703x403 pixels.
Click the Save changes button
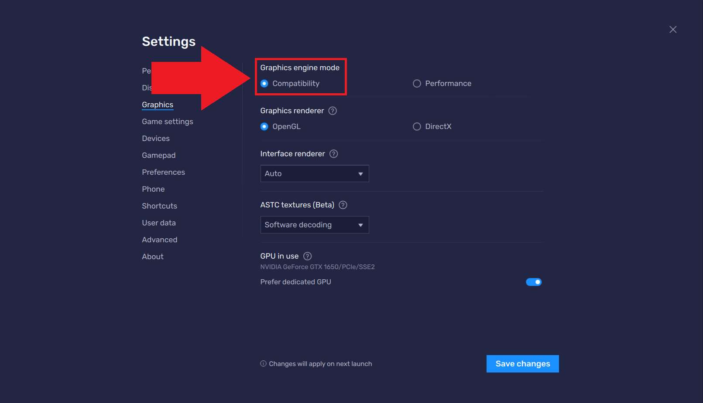tap(522, 364)
